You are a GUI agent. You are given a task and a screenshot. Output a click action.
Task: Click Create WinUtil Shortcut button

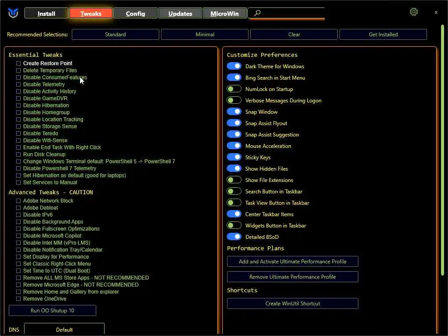(x=293, y=304)
